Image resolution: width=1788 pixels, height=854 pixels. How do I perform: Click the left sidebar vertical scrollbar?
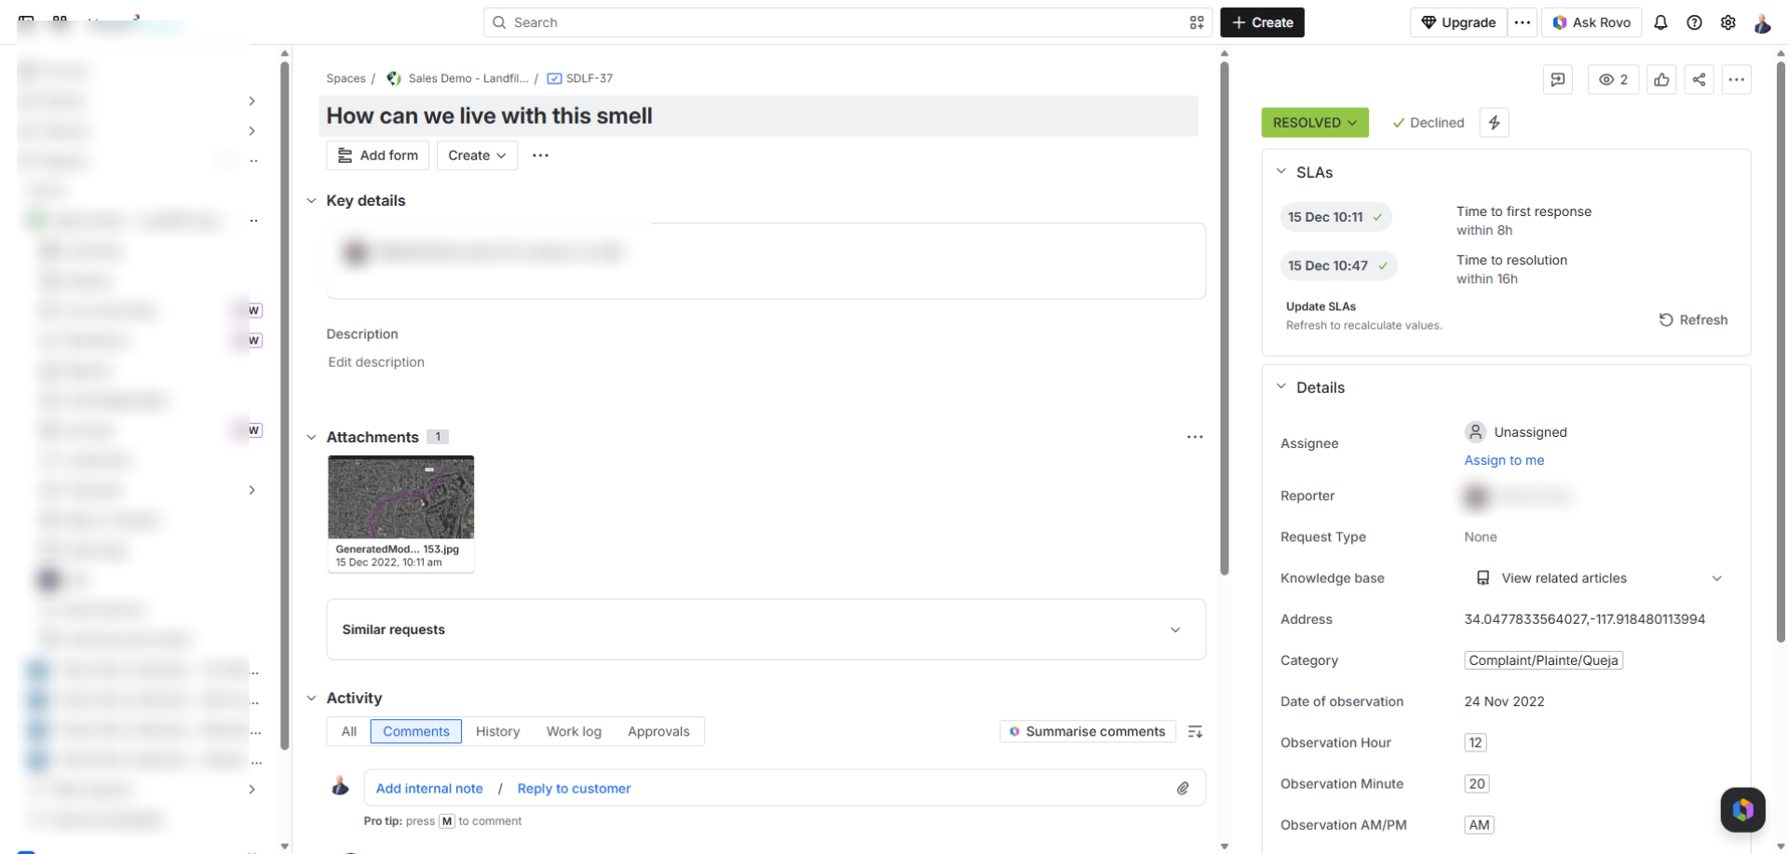pyautogui.click(x=284, y=405)
